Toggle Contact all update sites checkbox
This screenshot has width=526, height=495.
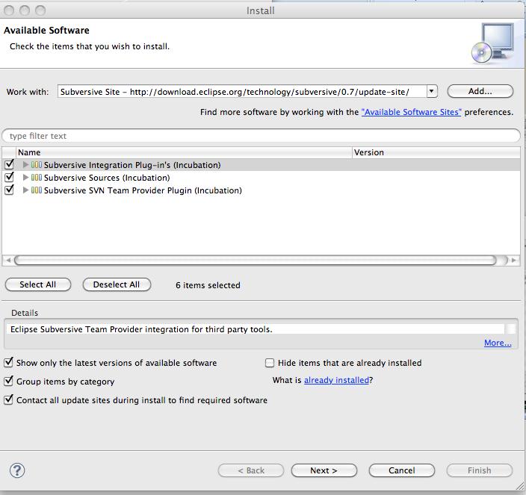[9, 400]
